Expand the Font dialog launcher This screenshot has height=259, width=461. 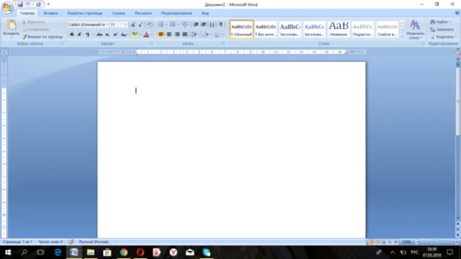152,43
